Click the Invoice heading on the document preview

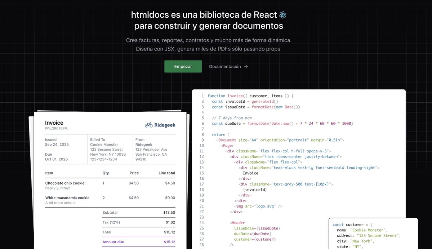coord(54,123)
